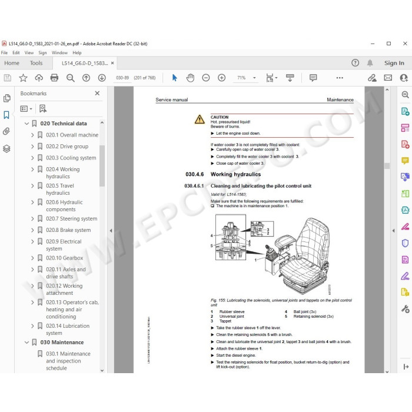Open 020.12 Working attachment bookmark

(x=64, y=290)
